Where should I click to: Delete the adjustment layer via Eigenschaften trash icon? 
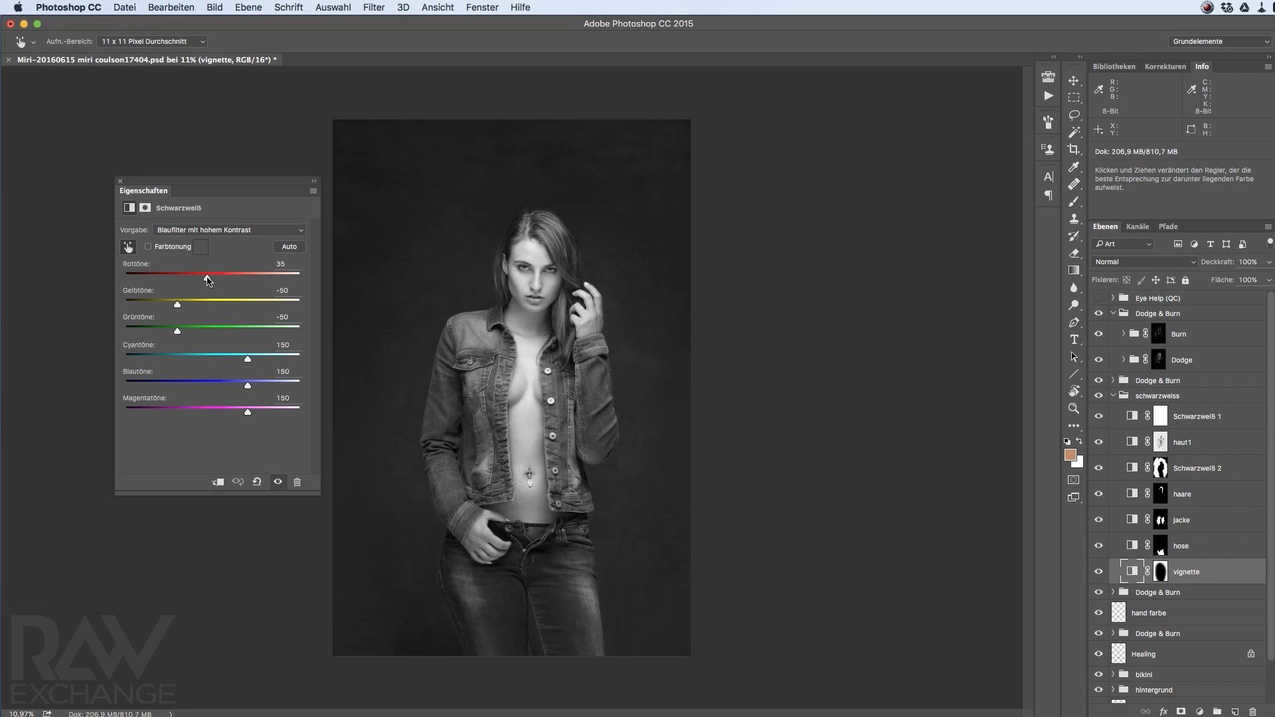(x=297, y=482)
